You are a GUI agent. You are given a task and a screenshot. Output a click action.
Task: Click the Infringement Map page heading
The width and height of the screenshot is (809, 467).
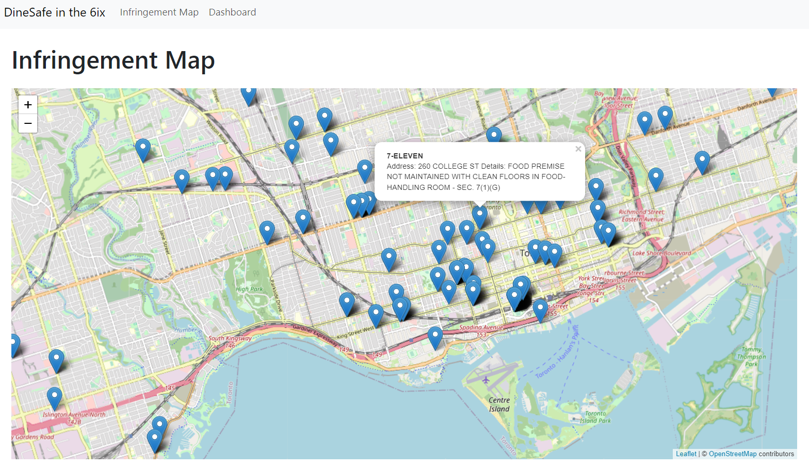click(114, 60)
